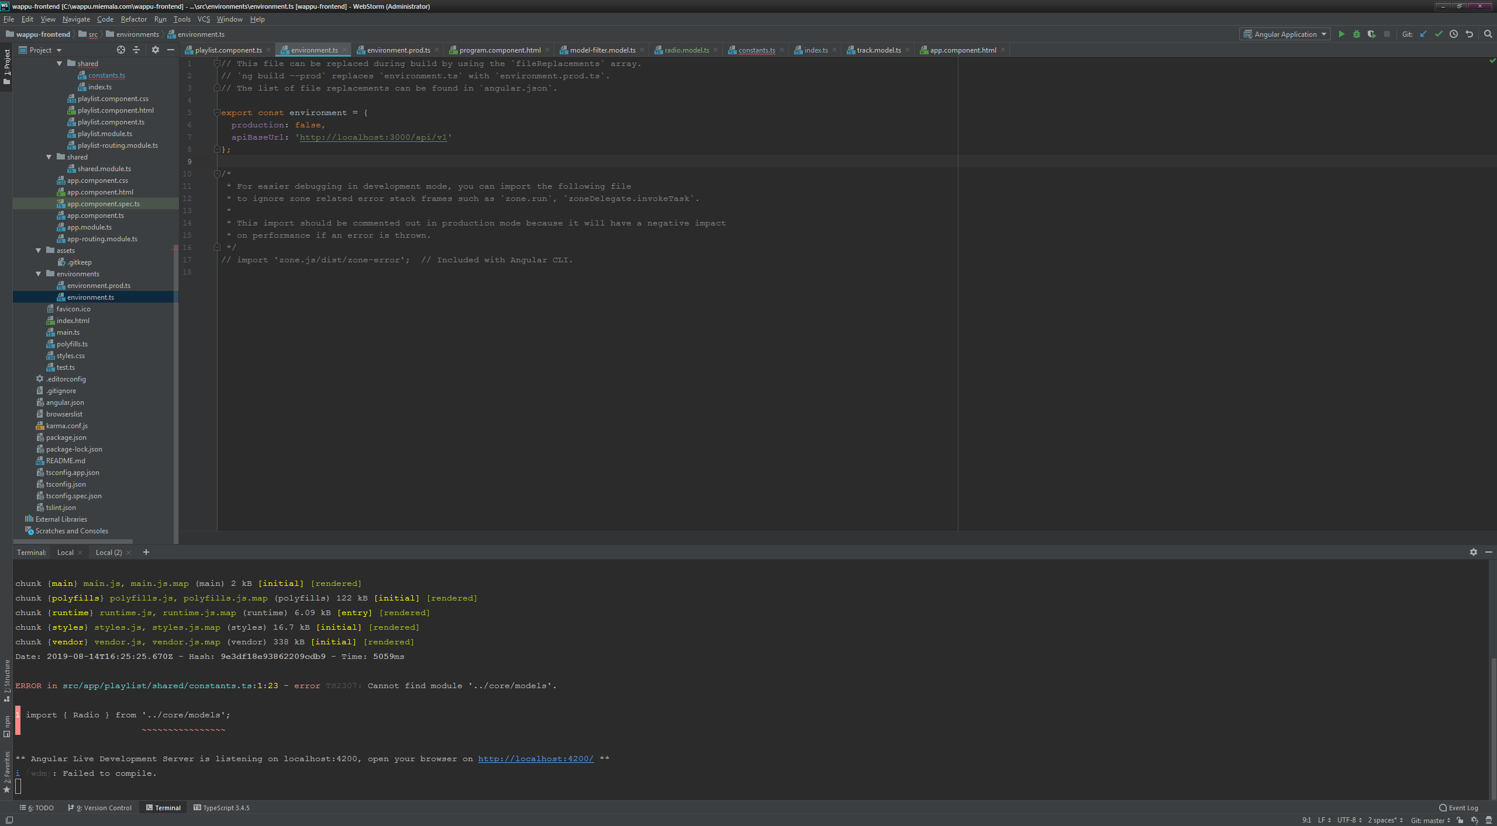Click the Debug bug icon

pyautogui.click(x=1357, y=34)
